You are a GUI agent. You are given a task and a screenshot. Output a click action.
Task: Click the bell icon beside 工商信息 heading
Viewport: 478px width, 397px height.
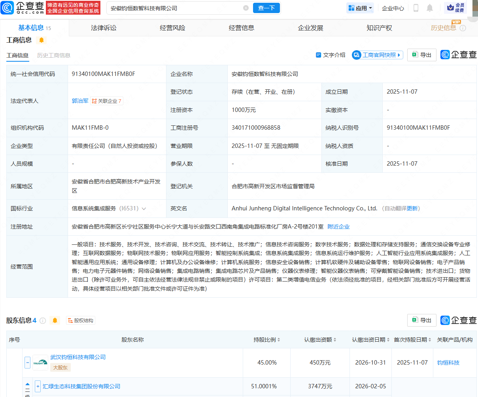click(x=41, y=40)
